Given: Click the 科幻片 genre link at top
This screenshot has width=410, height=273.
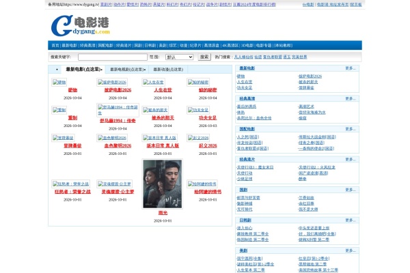Looking at the screenshot, I should click(x=173, y=5).
